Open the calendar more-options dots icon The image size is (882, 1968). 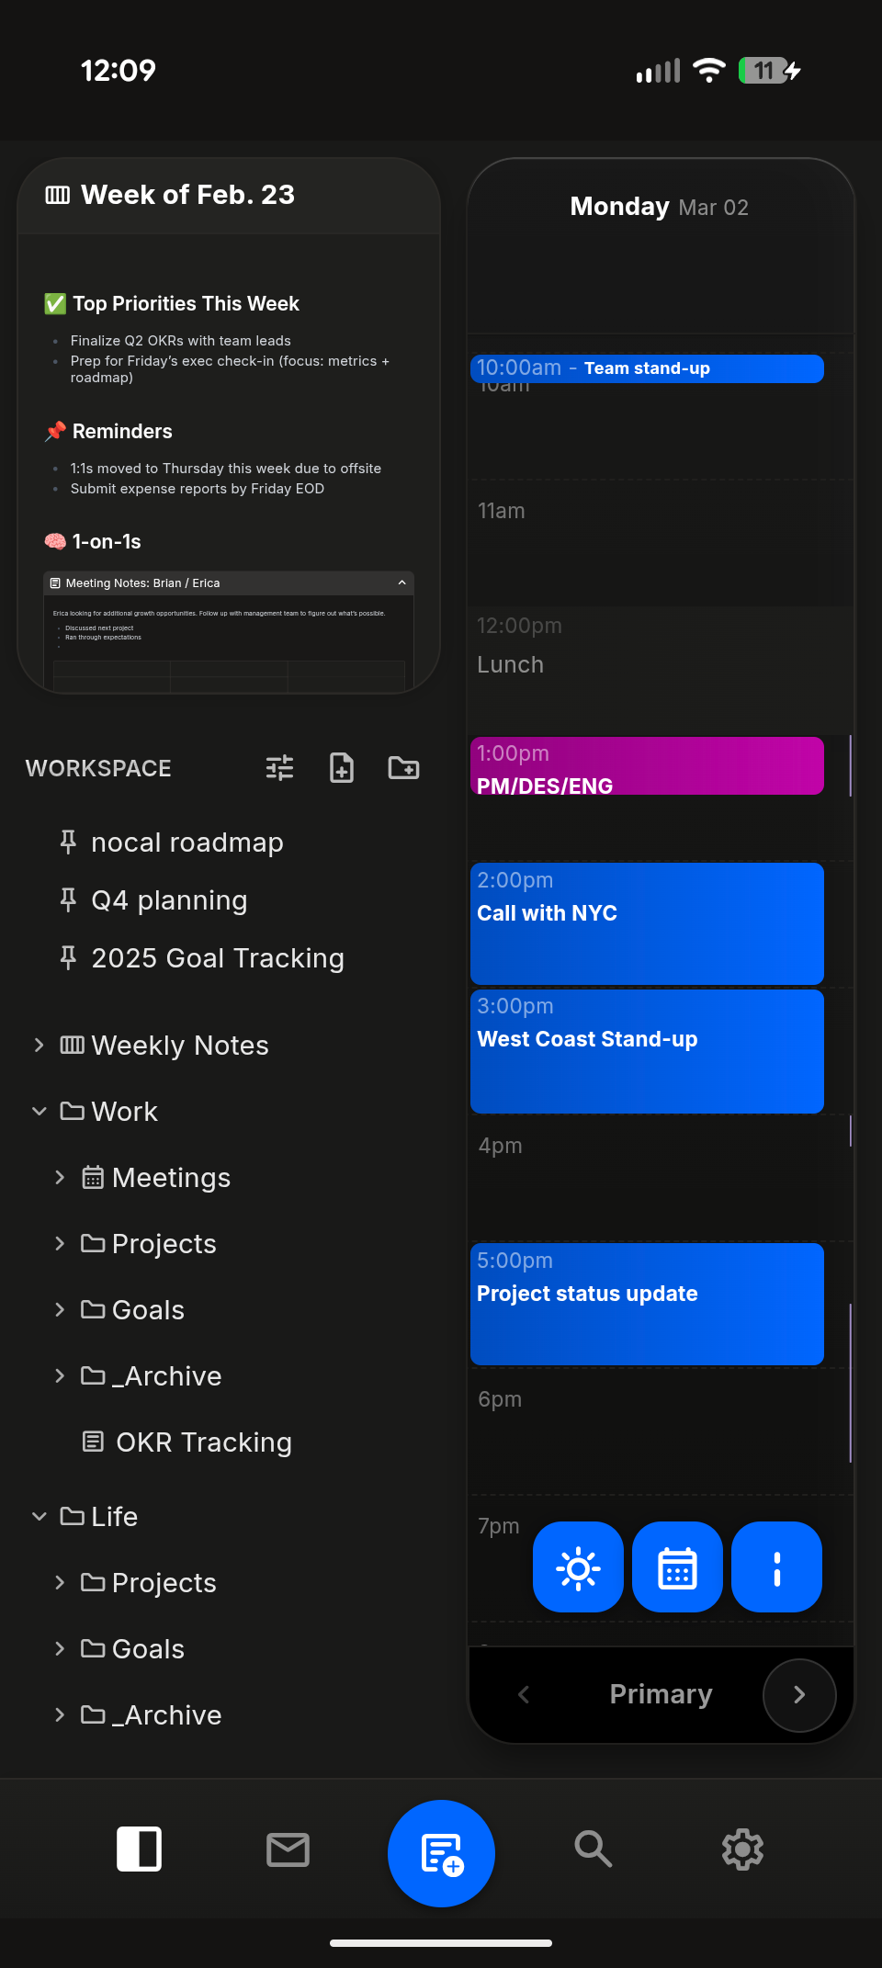tap(776, 1566)
